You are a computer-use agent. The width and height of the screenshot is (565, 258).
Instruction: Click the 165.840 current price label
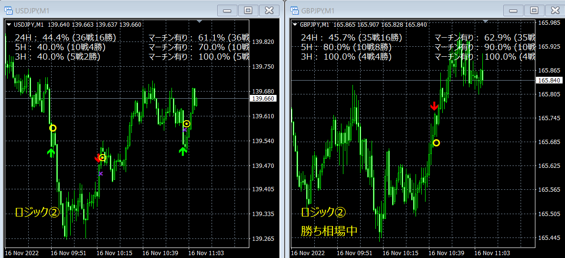pyautogui.click(x=549, y=80)
